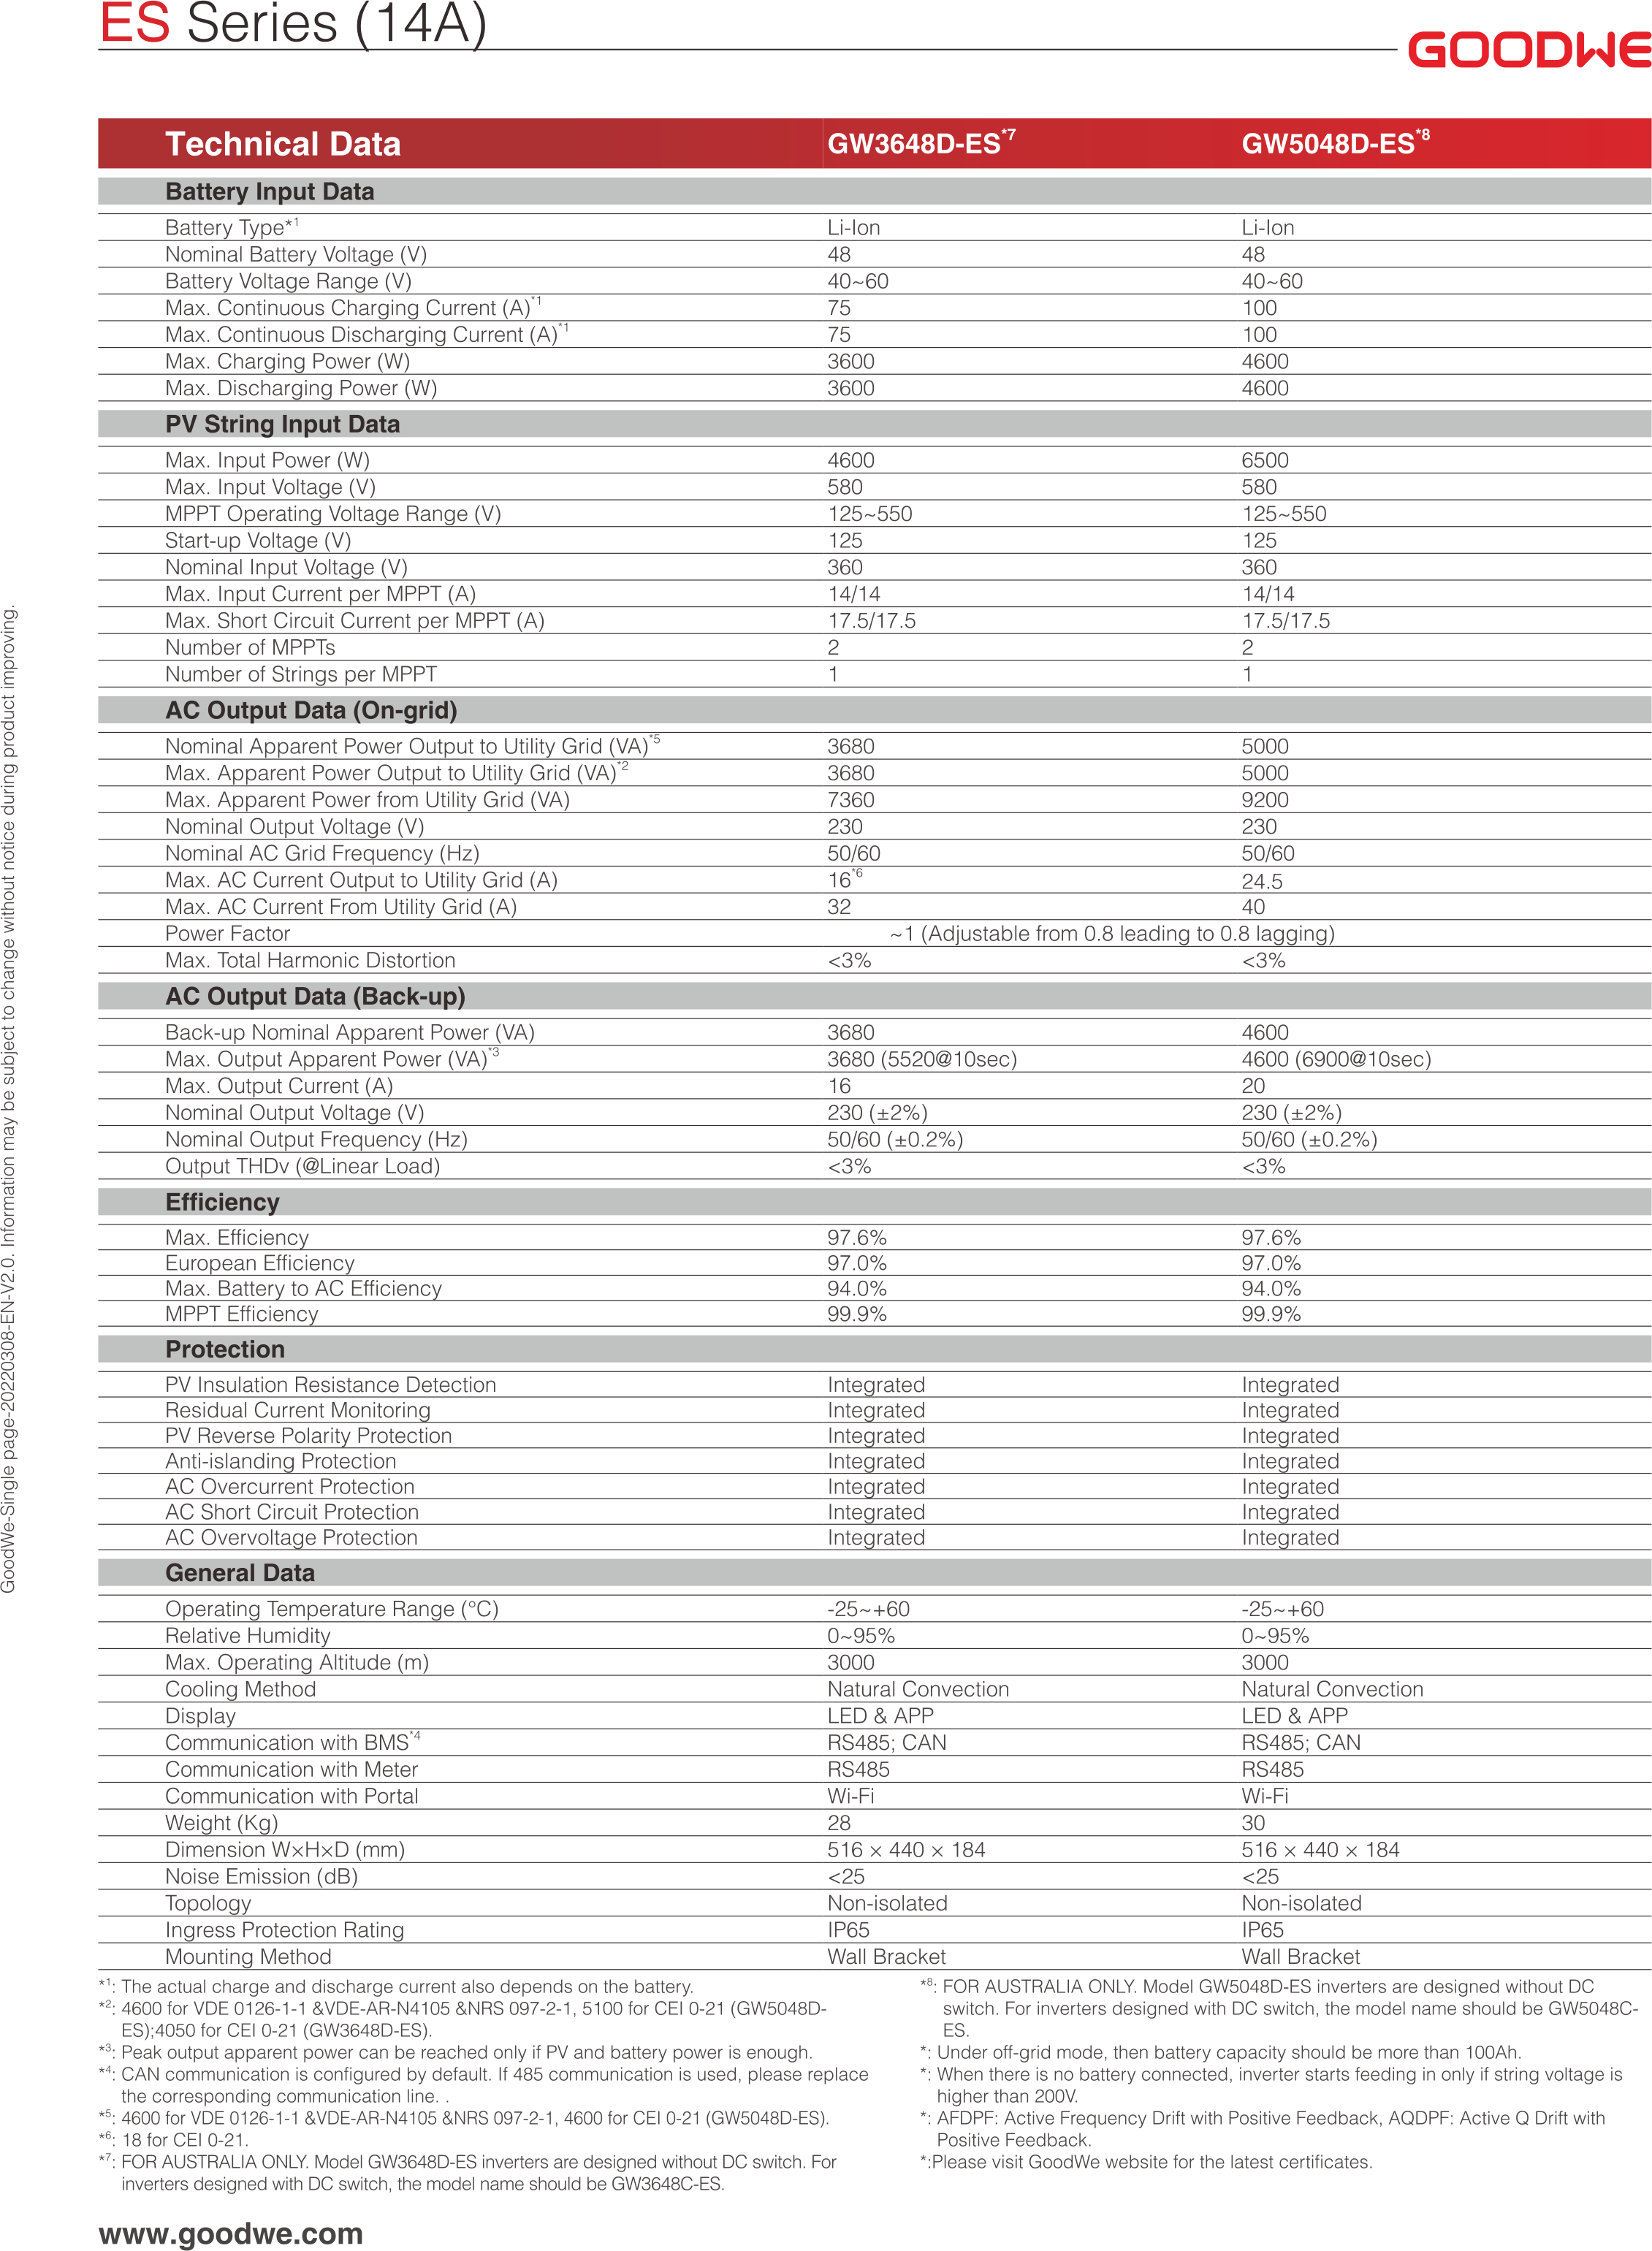Viewport: 1652px width, 2251px height.
Task: Click the 7360 apparent power value
Action: (x=850, y=800)
